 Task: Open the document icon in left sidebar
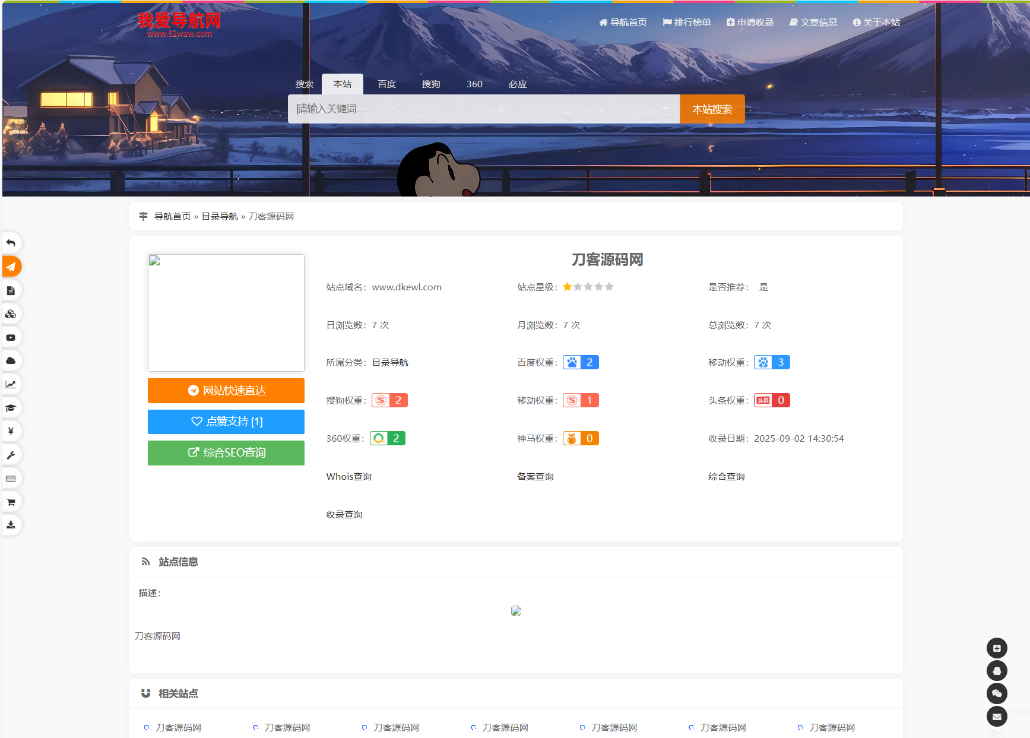click(x=11, y=290)
